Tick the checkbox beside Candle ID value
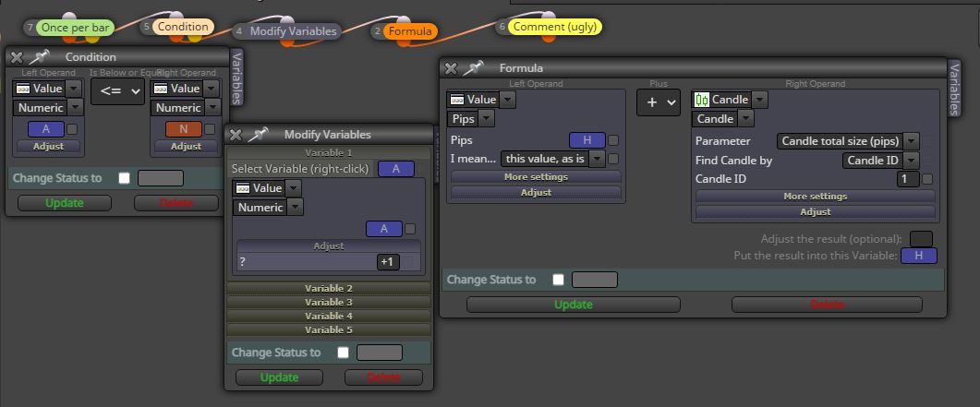This screenshot has height=407, width=980. (x=926, y=179)
